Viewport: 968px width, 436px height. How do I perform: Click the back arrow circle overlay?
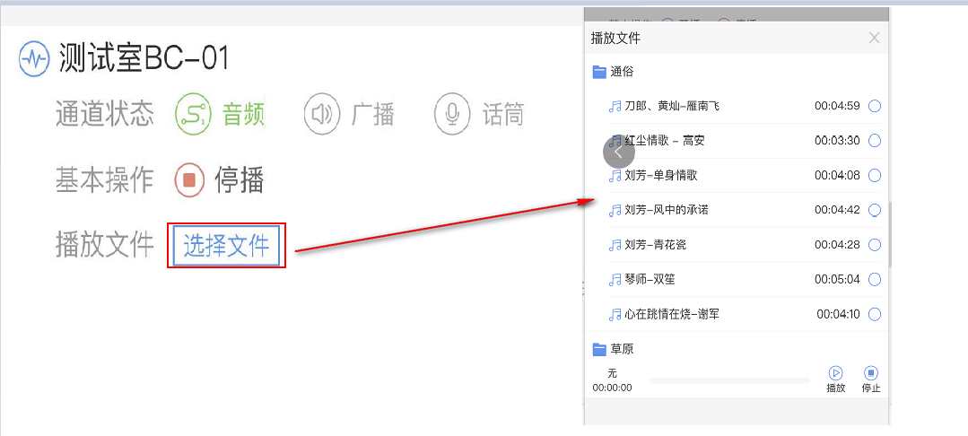[618, 152]
